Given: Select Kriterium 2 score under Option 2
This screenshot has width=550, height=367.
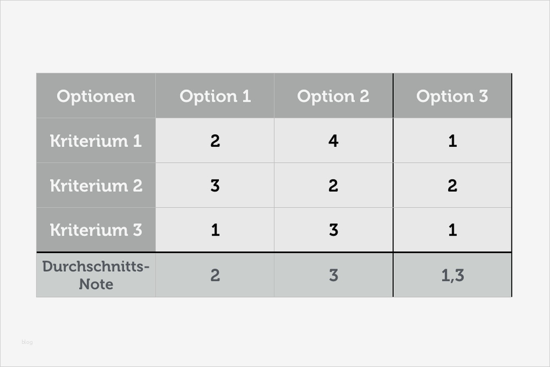Looking at the screenshot, I should click(x=333, y=185).
